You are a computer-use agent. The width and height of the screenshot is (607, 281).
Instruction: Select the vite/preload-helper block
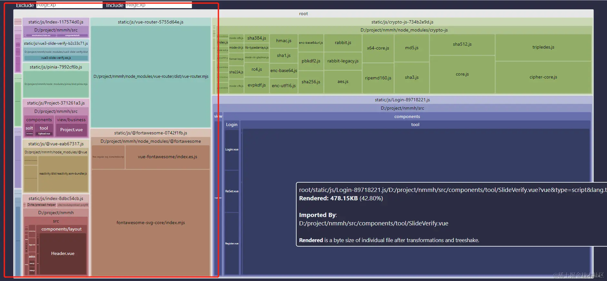(x=41, y=205)
